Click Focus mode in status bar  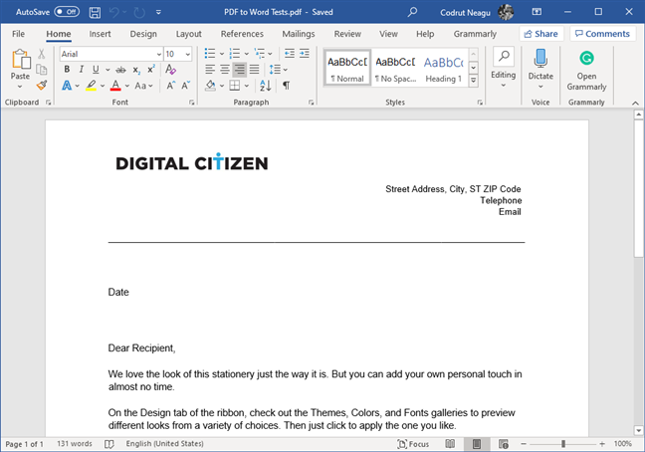pyautogui.click(x=413, y=444)
